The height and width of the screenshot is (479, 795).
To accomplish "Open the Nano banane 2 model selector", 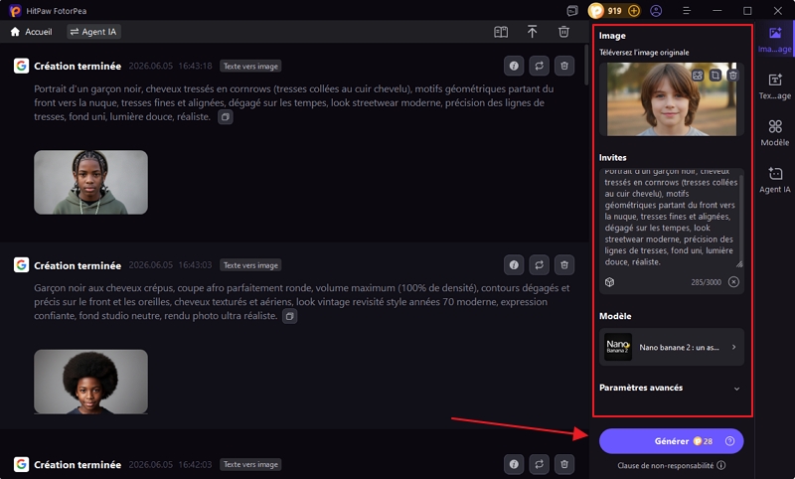I will point(672,347).
